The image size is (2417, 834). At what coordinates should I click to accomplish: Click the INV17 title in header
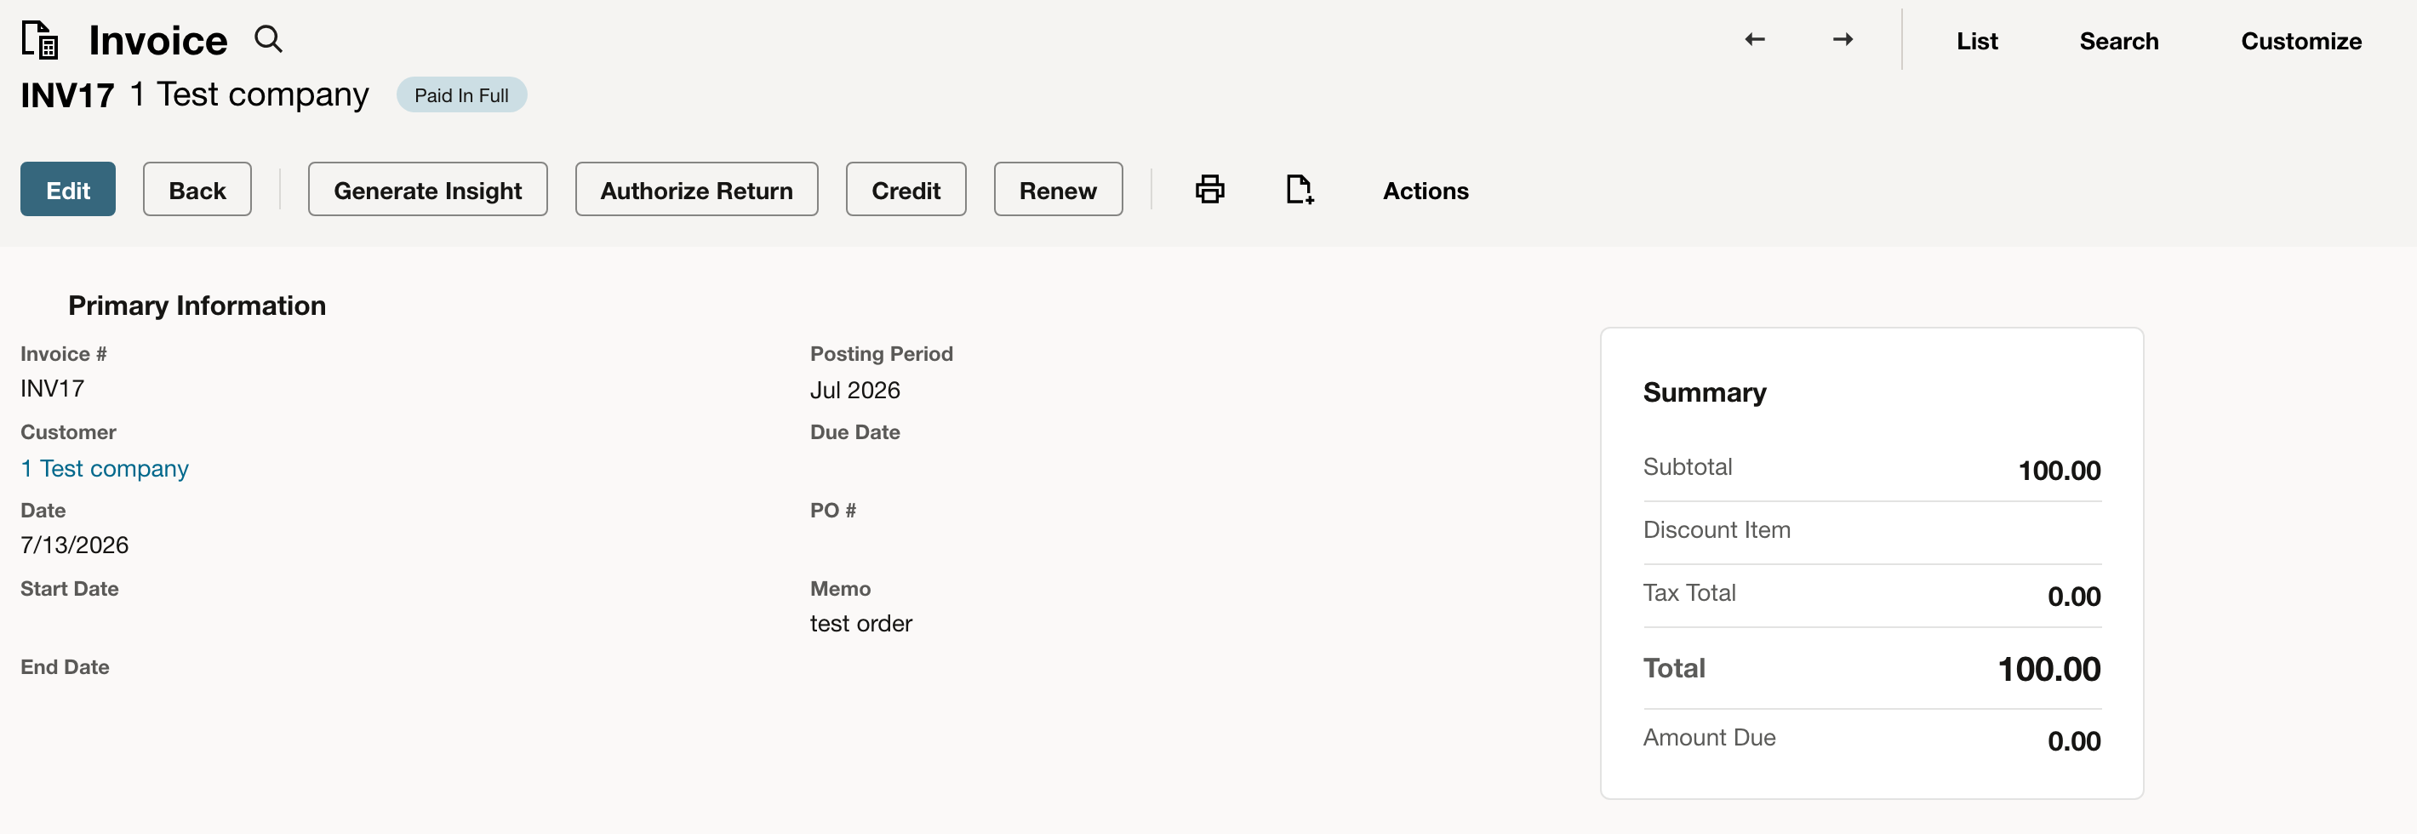tap(67, 94)
